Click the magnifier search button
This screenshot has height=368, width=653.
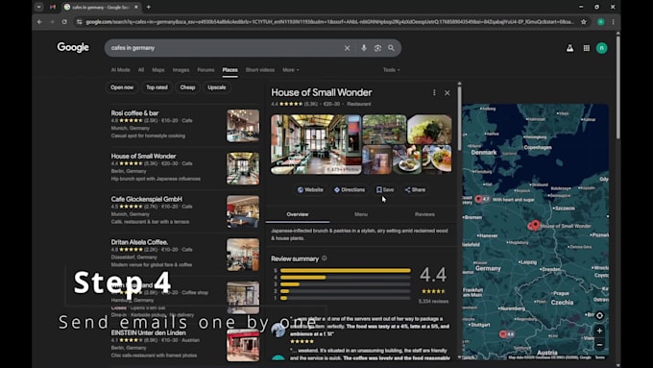(391, 48)
